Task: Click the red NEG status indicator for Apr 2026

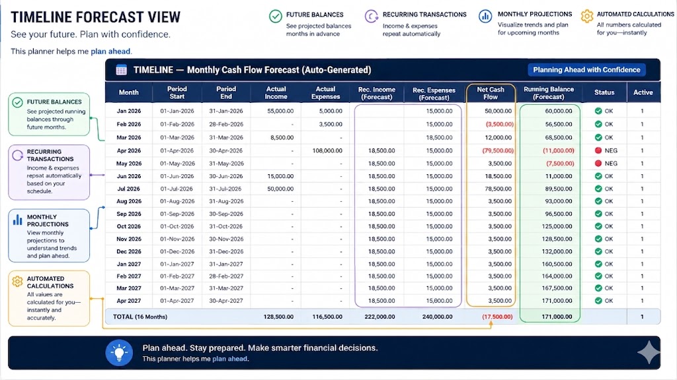Action: click(x=598, y=150)
